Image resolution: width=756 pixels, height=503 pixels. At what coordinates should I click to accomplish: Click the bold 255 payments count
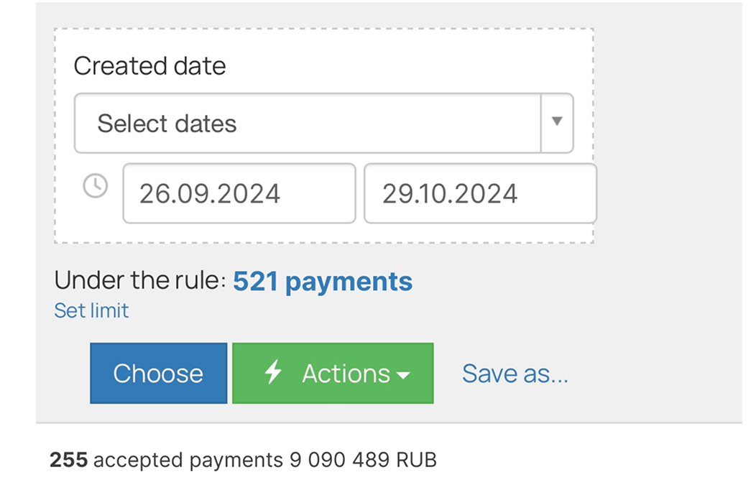68,459
